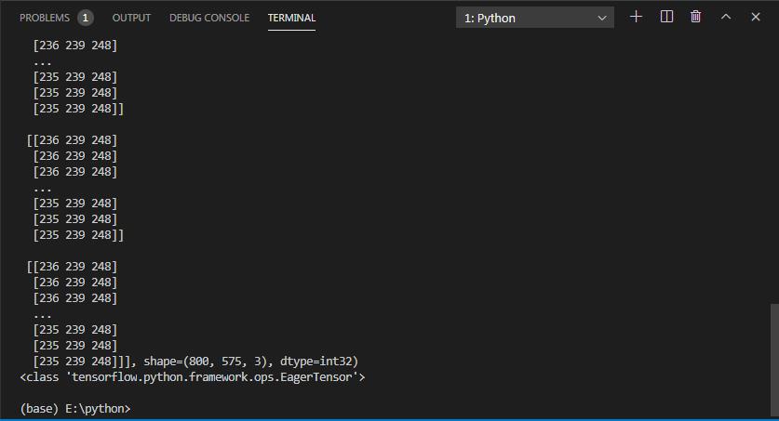The height and width of the screenshot is (421, 779).
Task: Open the '1: Python' terminal selector dropdown
Action: [535, 19]
